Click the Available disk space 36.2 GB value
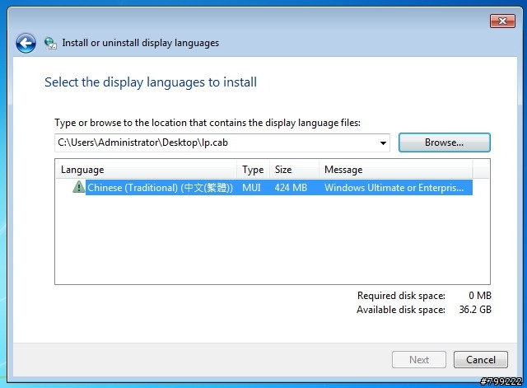Image resolution: width=527 pixels, height=388 pixels. coord(475,309)
